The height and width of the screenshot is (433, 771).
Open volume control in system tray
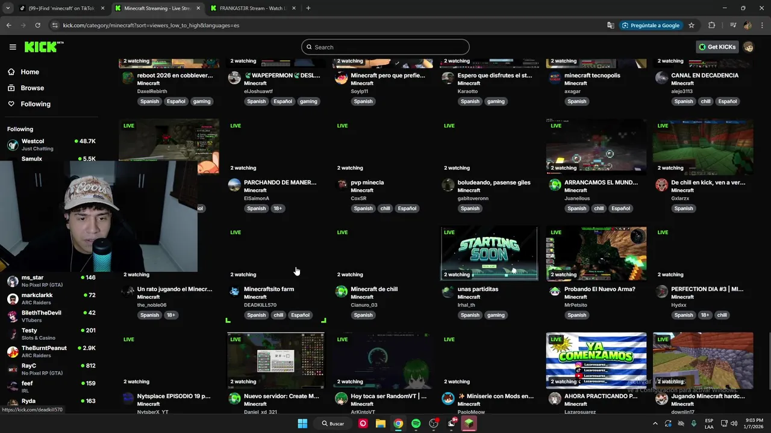coord(734,423)
